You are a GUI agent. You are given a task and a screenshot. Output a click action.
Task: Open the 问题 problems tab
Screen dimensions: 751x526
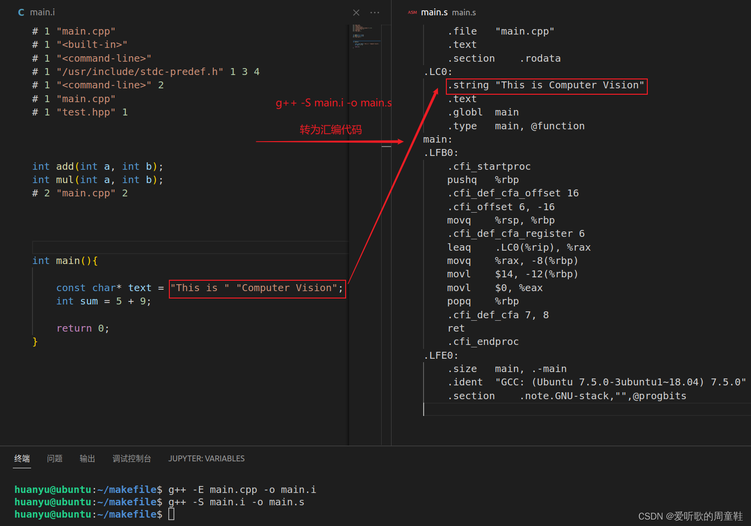coord(55,458)
